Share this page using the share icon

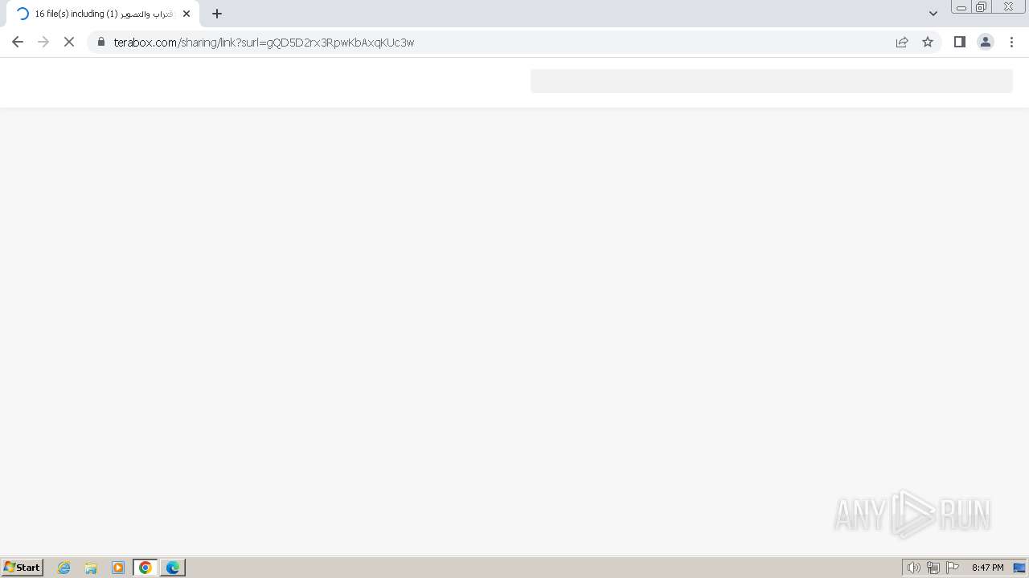902,42
